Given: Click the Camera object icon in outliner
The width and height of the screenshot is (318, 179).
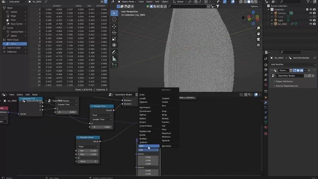Looking at the screenshot, I should coord(276,13).
